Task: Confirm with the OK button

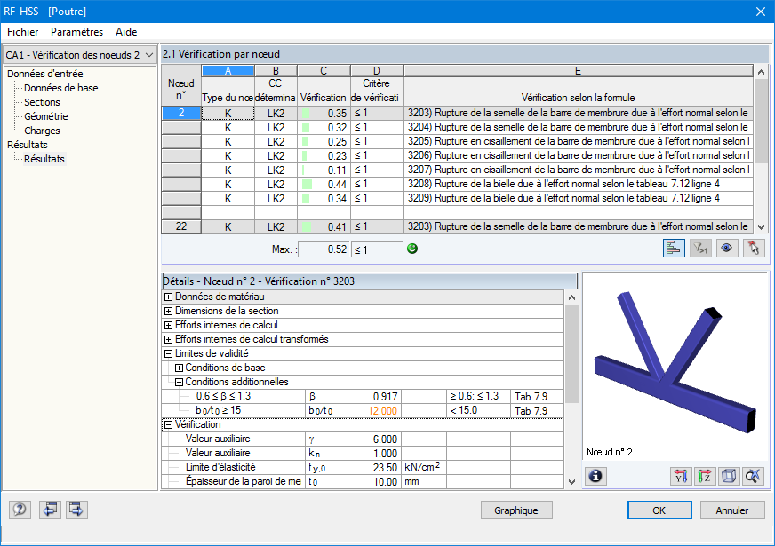Action: tap(659, 510)
